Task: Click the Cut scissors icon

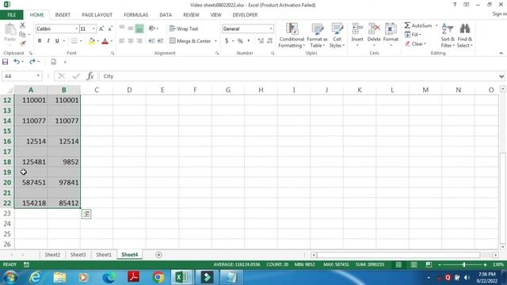Action: pos(22,25)
